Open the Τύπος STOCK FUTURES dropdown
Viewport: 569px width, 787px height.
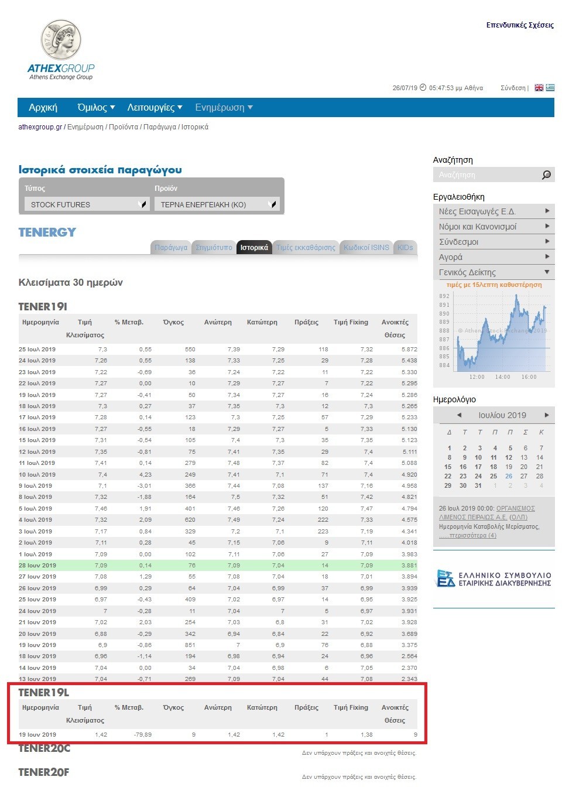(87, 204)
